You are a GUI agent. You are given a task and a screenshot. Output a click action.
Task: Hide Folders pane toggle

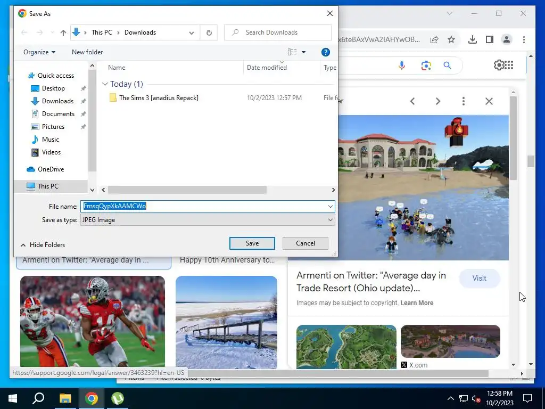pos(43,245)
